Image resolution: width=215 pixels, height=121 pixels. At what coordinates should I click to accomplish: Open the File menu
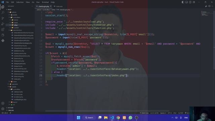(7, 2)
